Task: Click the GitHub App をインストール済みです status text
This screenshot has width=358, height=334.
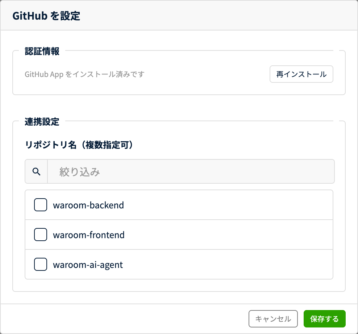Action: (x=84, y=74)
